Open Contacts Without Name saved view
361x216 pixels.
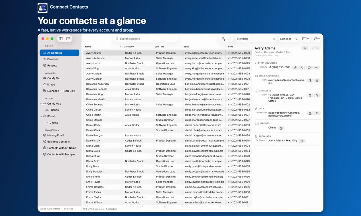(x=59, y=148)
